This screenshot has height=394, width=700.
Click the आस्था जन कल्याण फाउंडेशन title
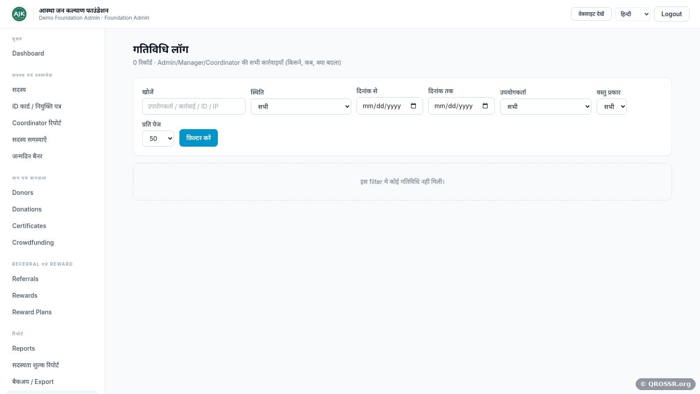click(x=73, y=11)
